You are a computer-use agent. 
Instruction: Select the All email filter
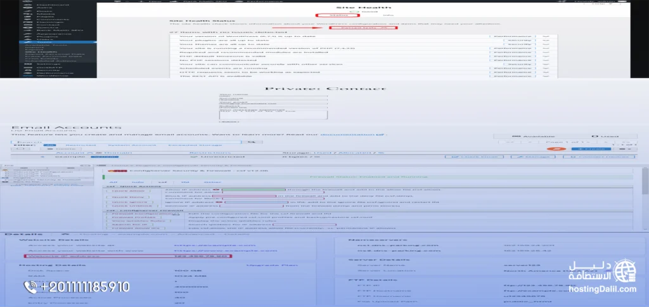click(x=49, y=145)
